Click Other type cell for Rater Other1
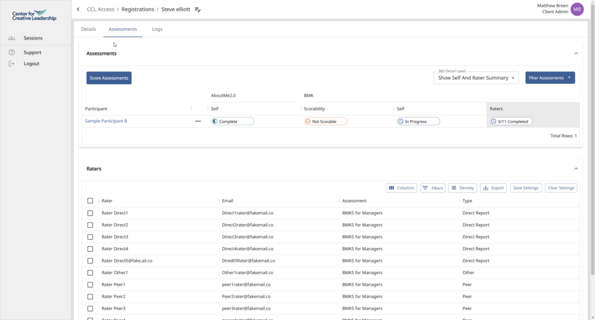This screenshot has height=320, width=595. point(468,272)
